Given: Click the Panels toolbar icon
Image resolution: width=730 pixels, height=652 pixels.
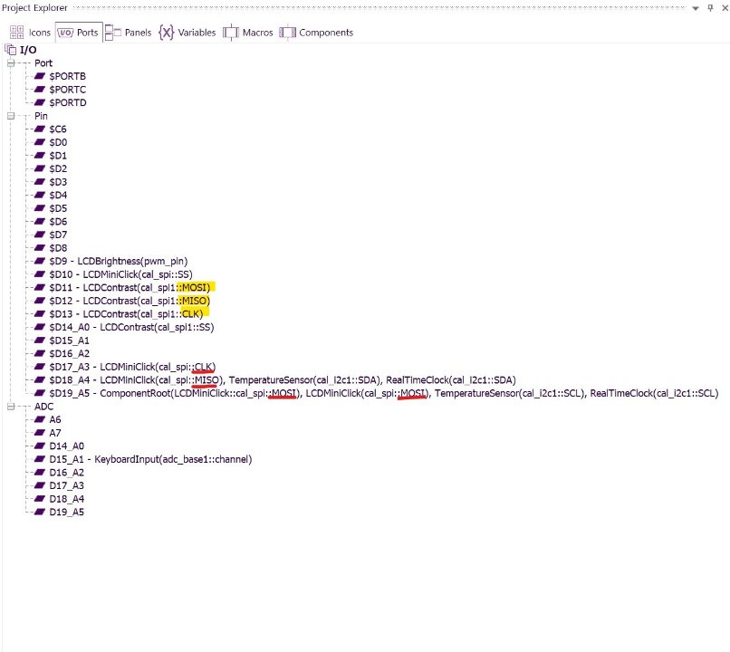Looking at the screenshot, I should point(112,32).
